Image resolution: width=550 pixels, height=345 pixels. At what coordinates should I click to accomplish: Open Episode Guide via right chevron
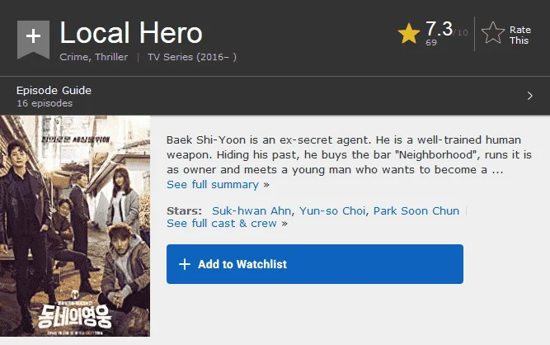point(530,96)
